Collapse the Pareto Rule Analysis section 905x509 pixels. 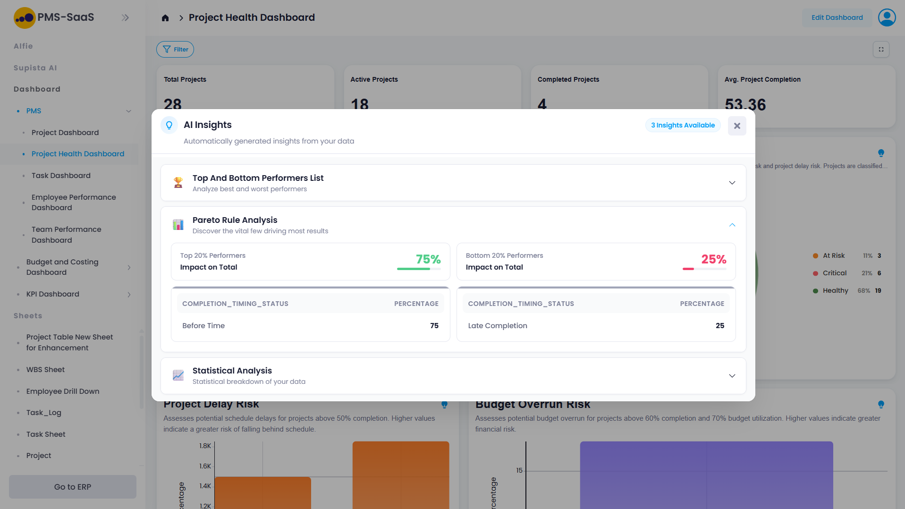click(732, 225)
